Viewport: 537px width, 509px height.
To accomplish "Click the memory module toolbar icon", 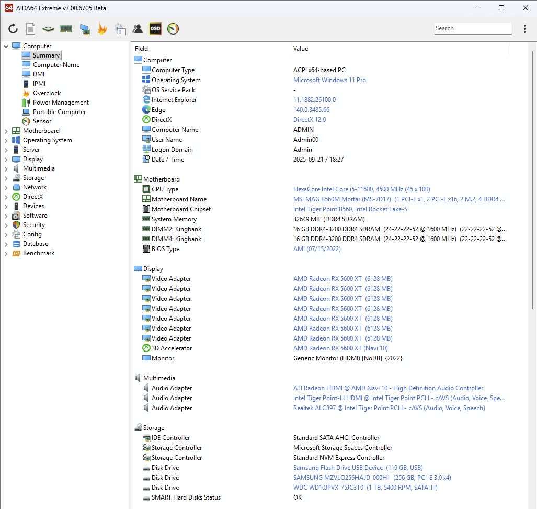I will [66, 29].
